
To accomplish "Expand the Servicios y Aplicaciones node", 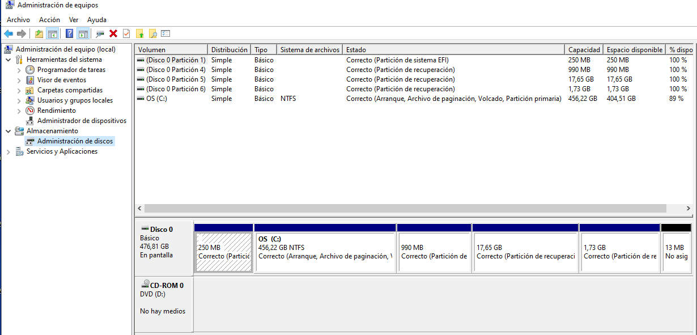I will coord(8,151).
